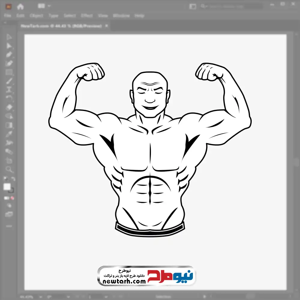Viewport: 300px width, 300px height.
Task: Activate the Zoom magnifier tool
Action: coord(9,169)
